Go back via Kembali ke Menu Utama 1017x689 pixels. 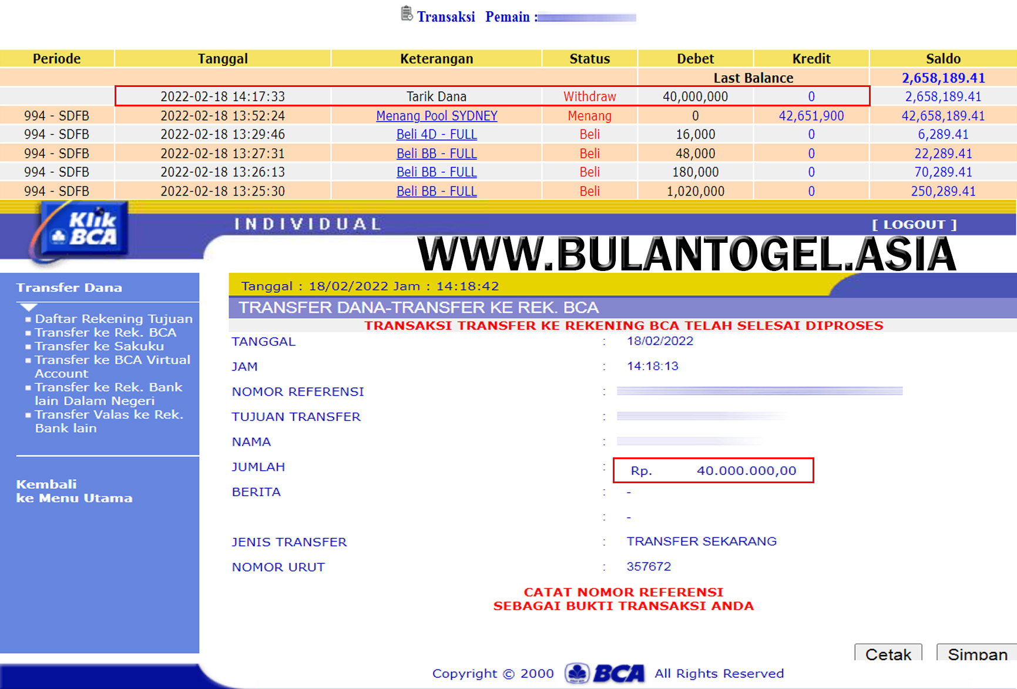74,491
